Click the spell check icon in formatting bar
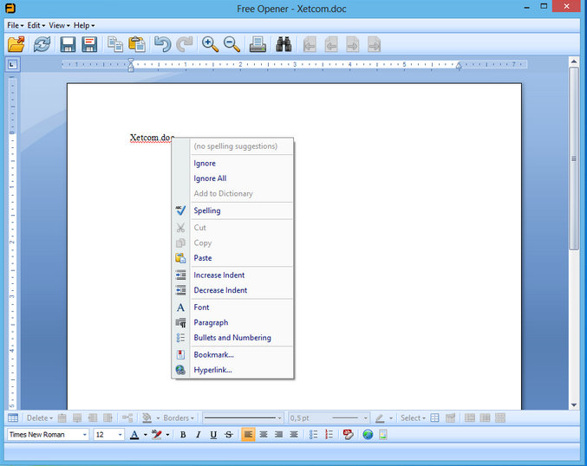587x466 pixels. (x=349, y=435)
